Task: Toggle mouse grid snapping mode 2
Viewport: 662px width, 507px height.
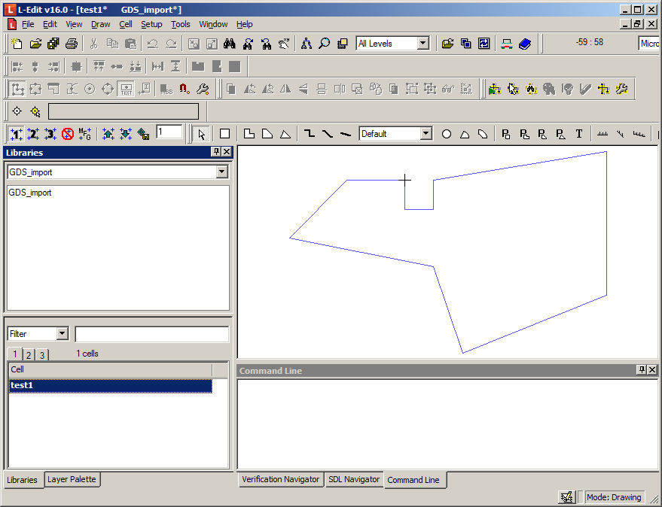Action: (33, 134)
